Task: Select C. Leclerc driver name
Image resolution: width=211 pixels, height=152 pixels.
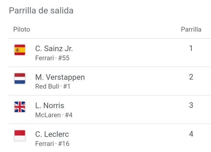Action: (52, 134)
